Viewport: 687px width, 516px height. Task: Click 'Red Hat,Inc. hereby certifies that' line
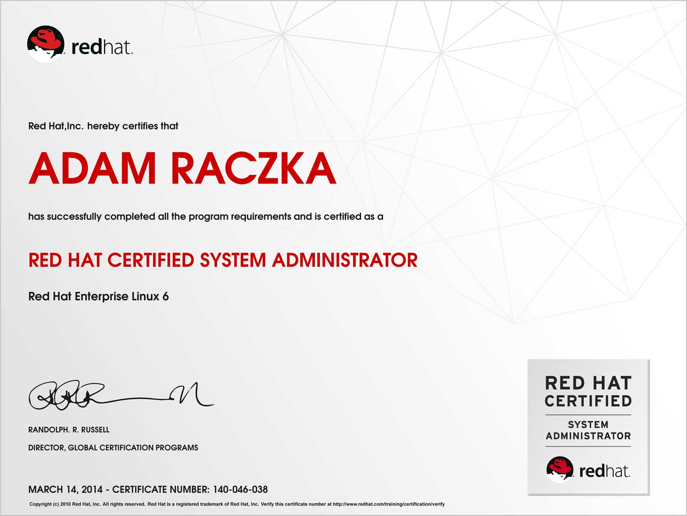103,126
